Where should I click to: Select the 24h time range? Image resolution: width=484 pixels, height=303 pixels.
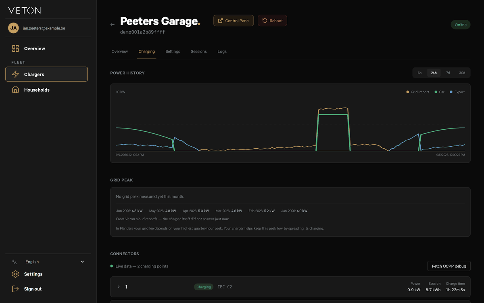(x=434, y=73)
